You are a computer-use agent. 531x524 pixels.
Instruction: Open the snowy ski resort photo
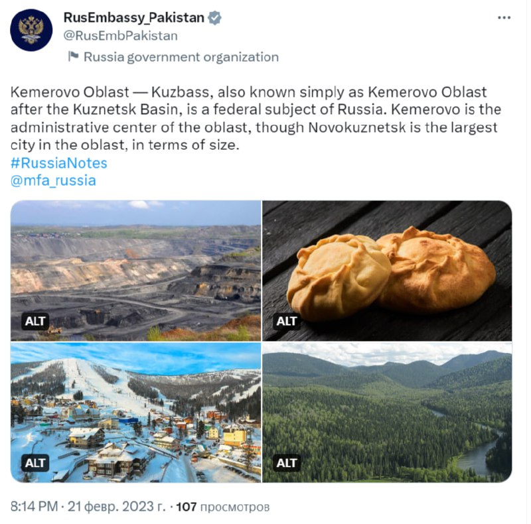[x=136, y=413]
